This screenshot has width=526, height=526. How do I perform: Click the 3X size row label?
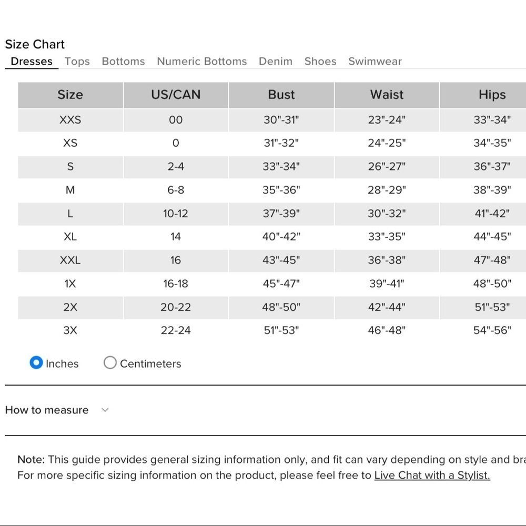point(70,330)
